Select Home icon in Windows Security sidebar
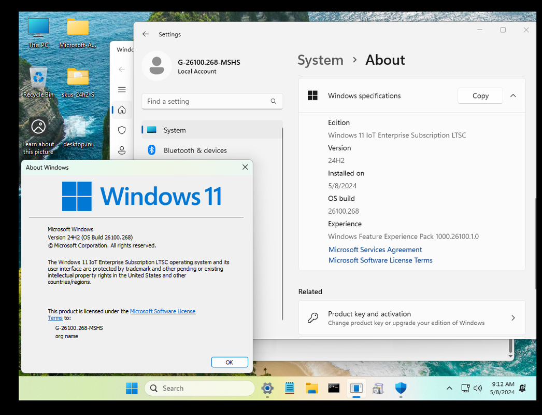This screenshot has width=542, height=415. [x=122, y=110]
